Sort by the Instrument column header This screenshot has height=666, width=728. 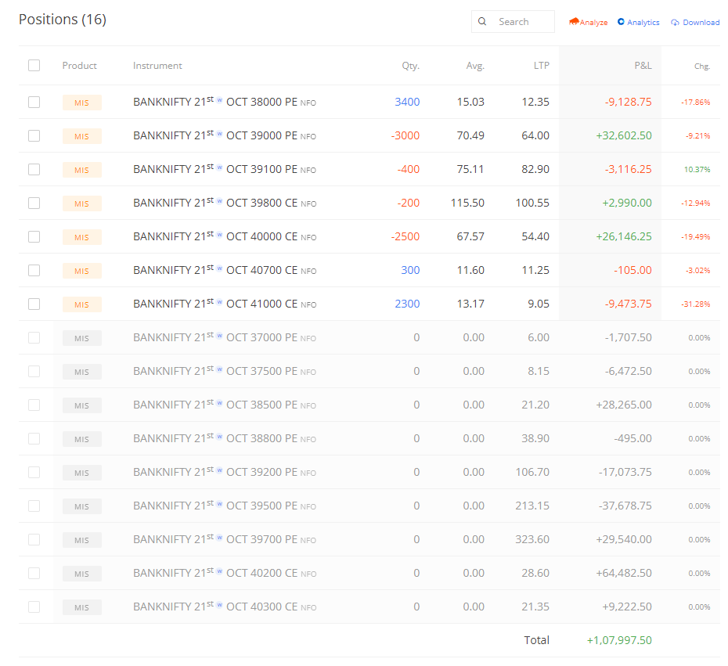(157, 66)
